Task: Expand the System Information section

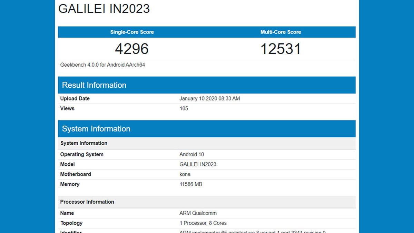Action: click(96, 129)
